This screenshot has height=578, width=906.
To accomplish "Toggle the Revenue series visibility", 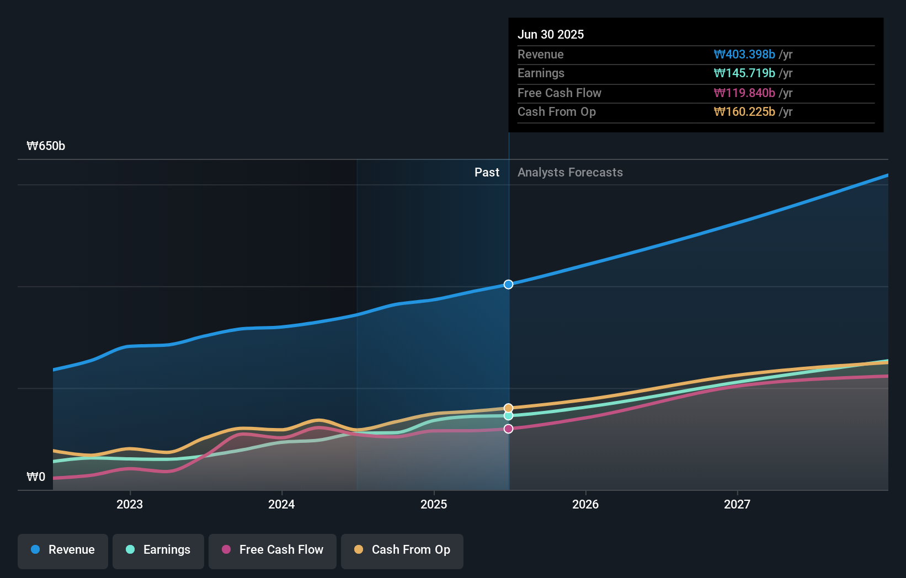I will [62, 550].
